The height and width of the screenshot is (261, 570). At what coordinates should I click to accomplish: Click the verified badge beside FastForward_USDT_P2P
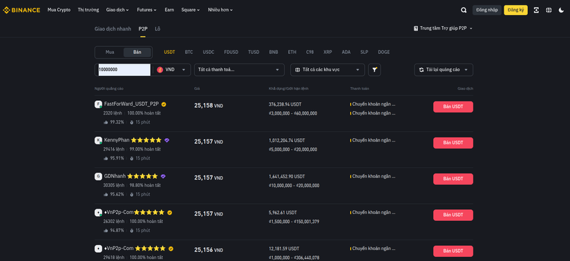pyautogui.click(x=164, y=104)
